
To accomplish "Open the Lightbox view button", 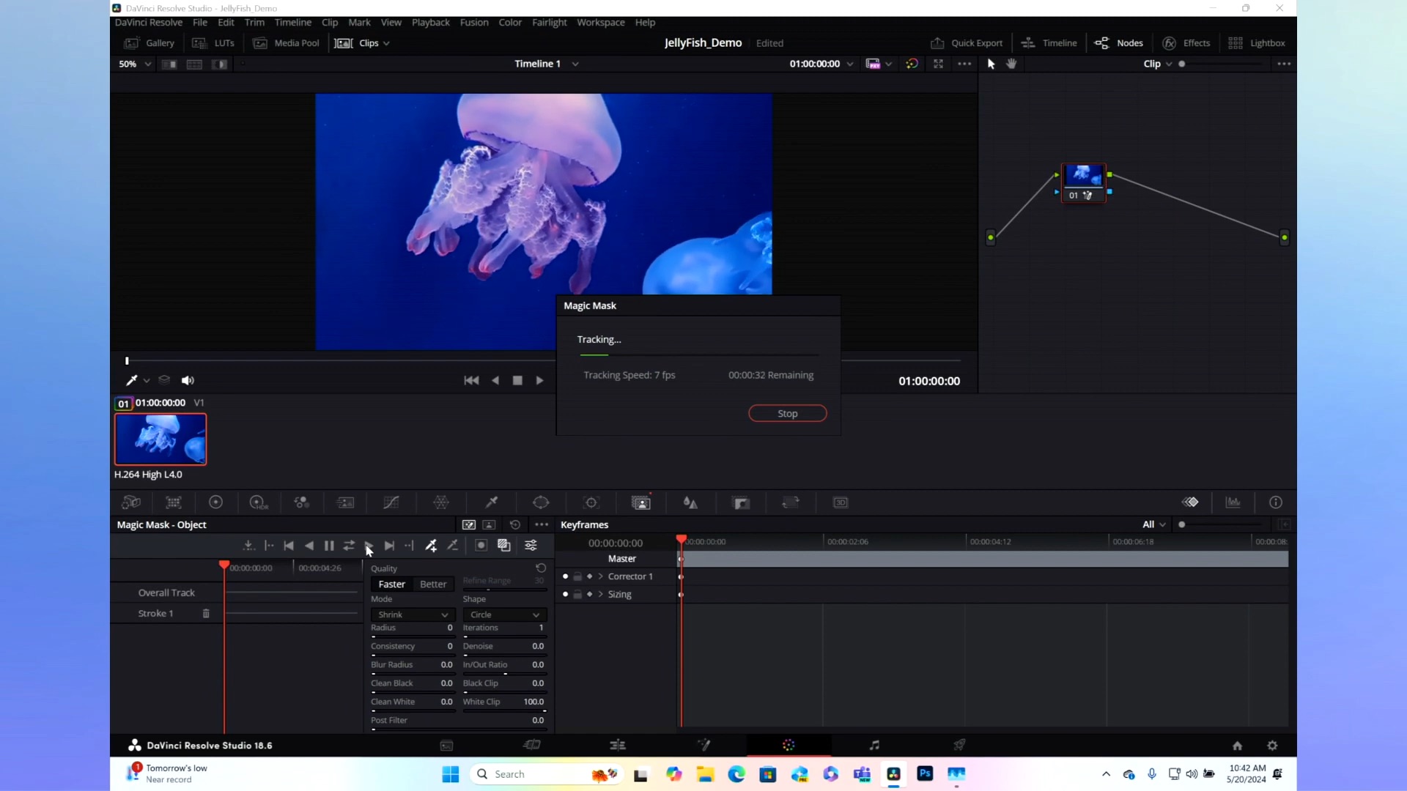I will (x=1257, y=43).
